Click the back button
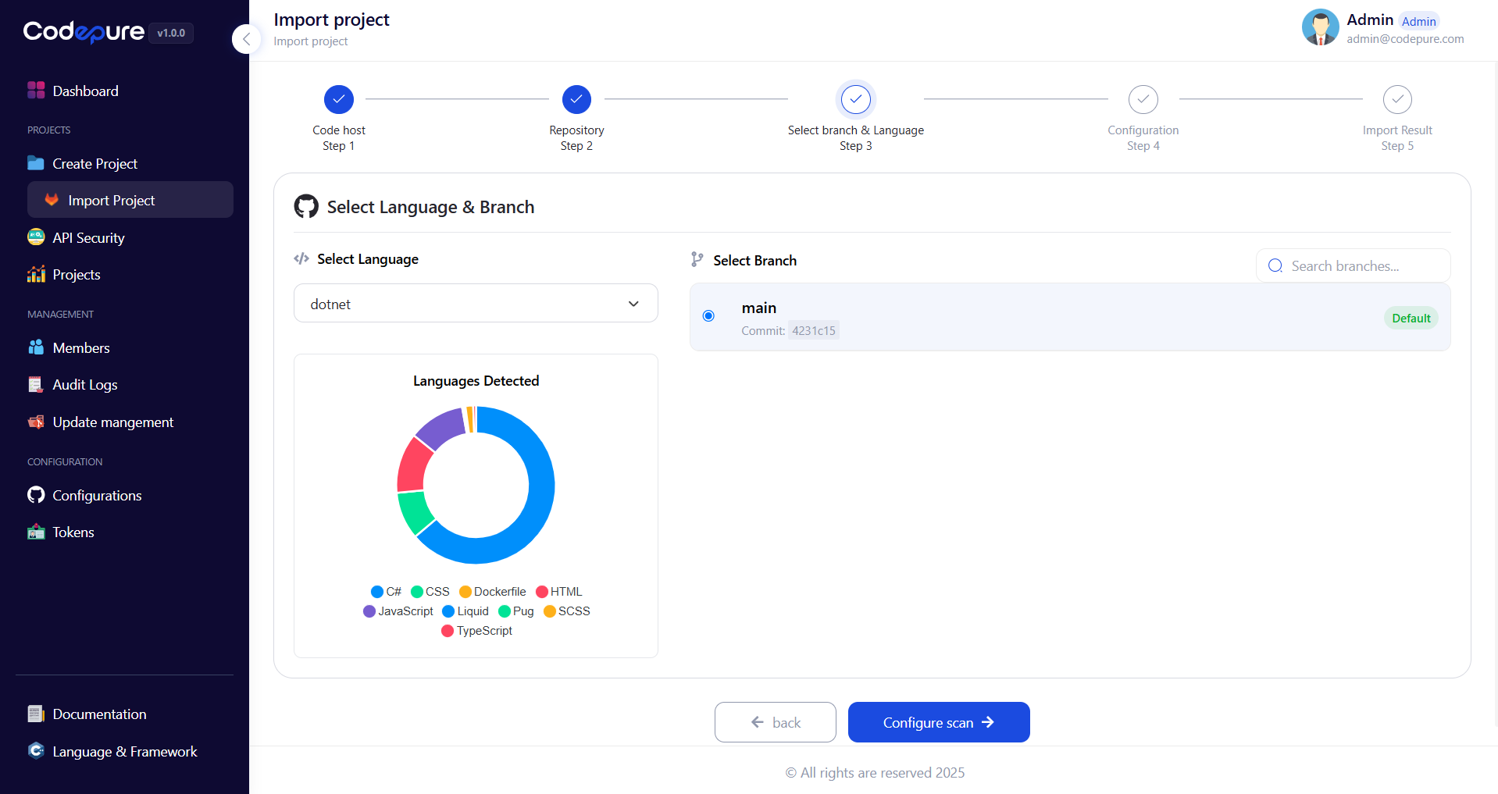Image resolution: width=1498 pixels, height=794 pixels. pyautogui.click(x=775, y=722)
